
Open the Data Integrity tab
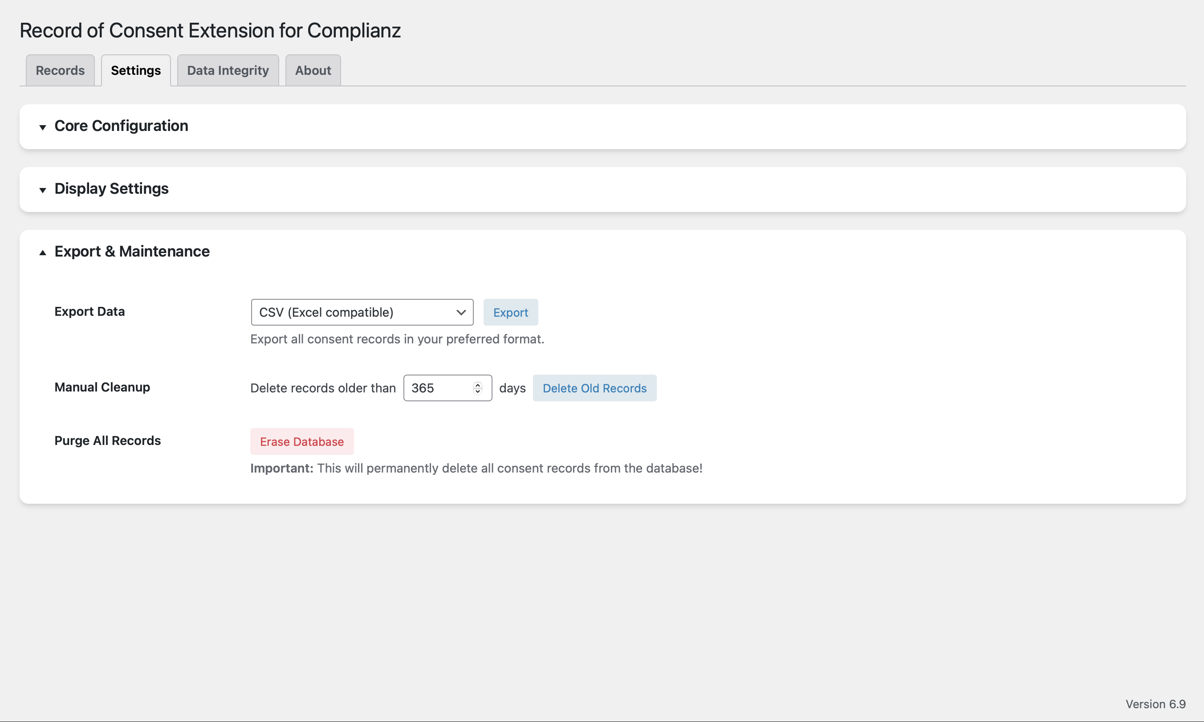(228, 70)
